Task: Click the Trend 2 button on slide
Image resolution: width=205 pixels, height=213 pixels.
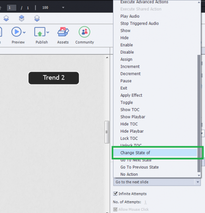Action: [54, 78]
